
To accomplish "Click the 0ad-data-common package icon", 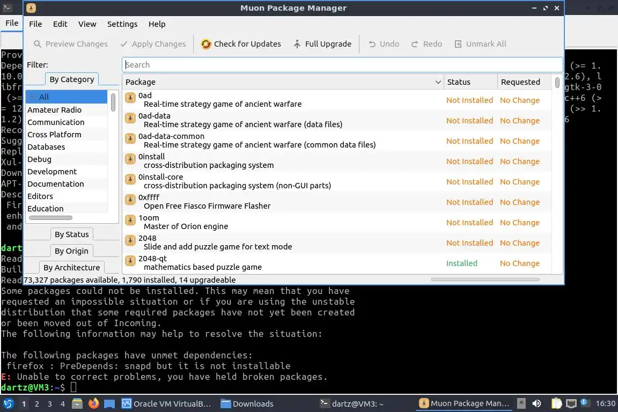I will (x=130, y=138).
